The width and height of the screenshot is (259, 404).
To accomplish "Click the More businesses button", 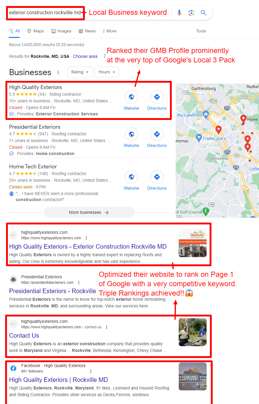I will (x=89, y=212).
